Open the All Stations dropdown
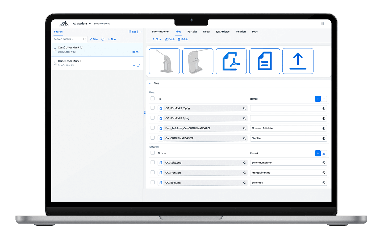The width and height of the screenshot is (384, 239). coord(82,23)
